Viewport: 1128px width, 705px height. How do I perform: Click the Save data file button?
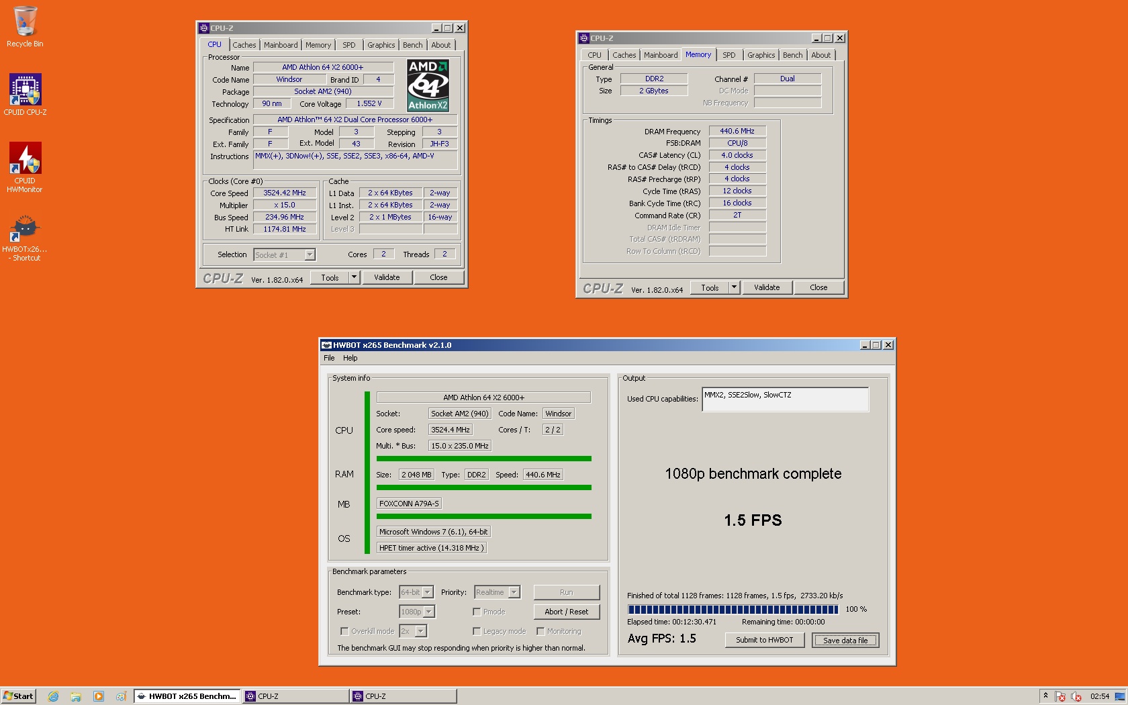pos(845,640)
